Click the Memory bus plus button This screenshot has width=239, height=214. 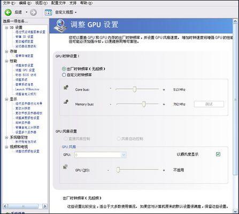[164, 104]
